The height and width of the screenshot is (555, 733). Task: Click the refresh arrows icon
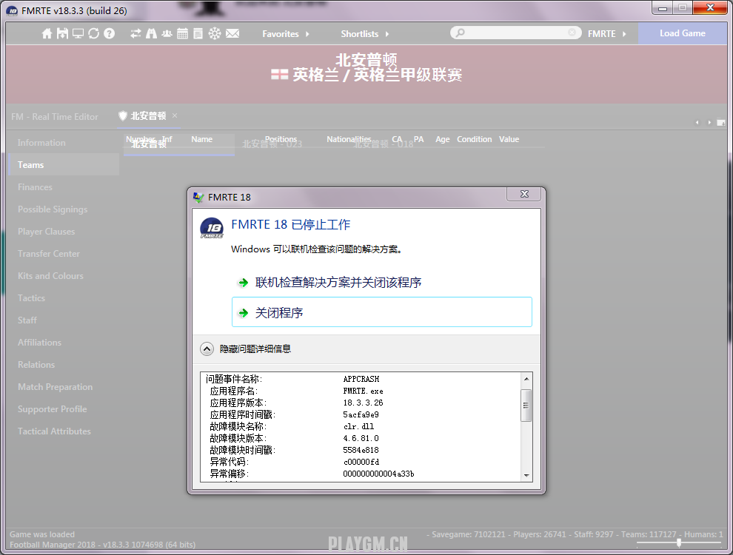(93, 33)
